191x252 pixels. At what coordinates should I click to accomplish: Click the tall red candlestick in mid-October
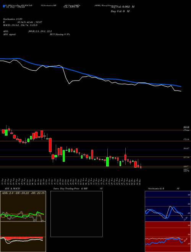[x=50, y=145]
